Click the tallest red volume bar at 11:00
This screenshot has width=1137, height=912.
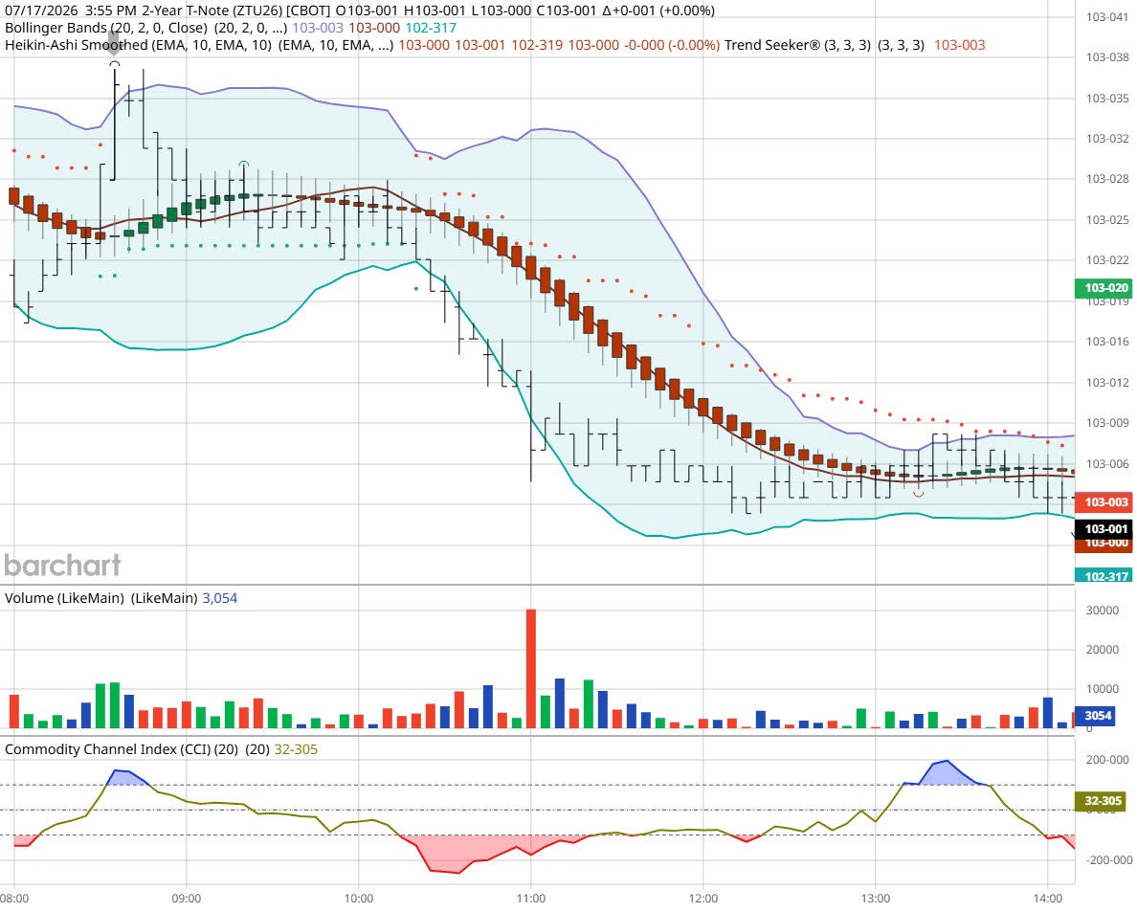tap(531, 668)
